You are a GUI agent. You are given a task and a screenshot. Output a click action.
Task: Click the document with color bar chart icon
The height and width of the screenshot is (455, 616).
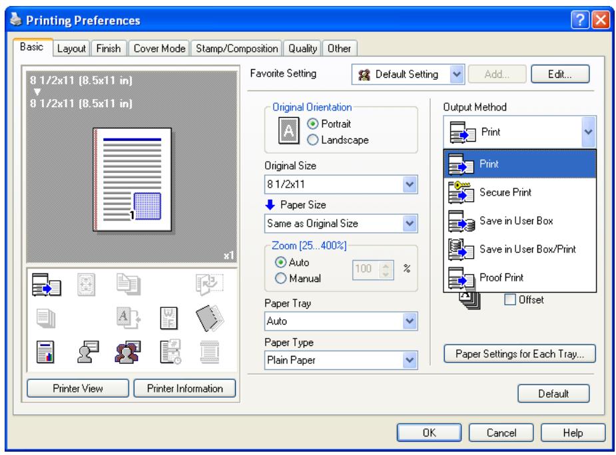(45, 352)
